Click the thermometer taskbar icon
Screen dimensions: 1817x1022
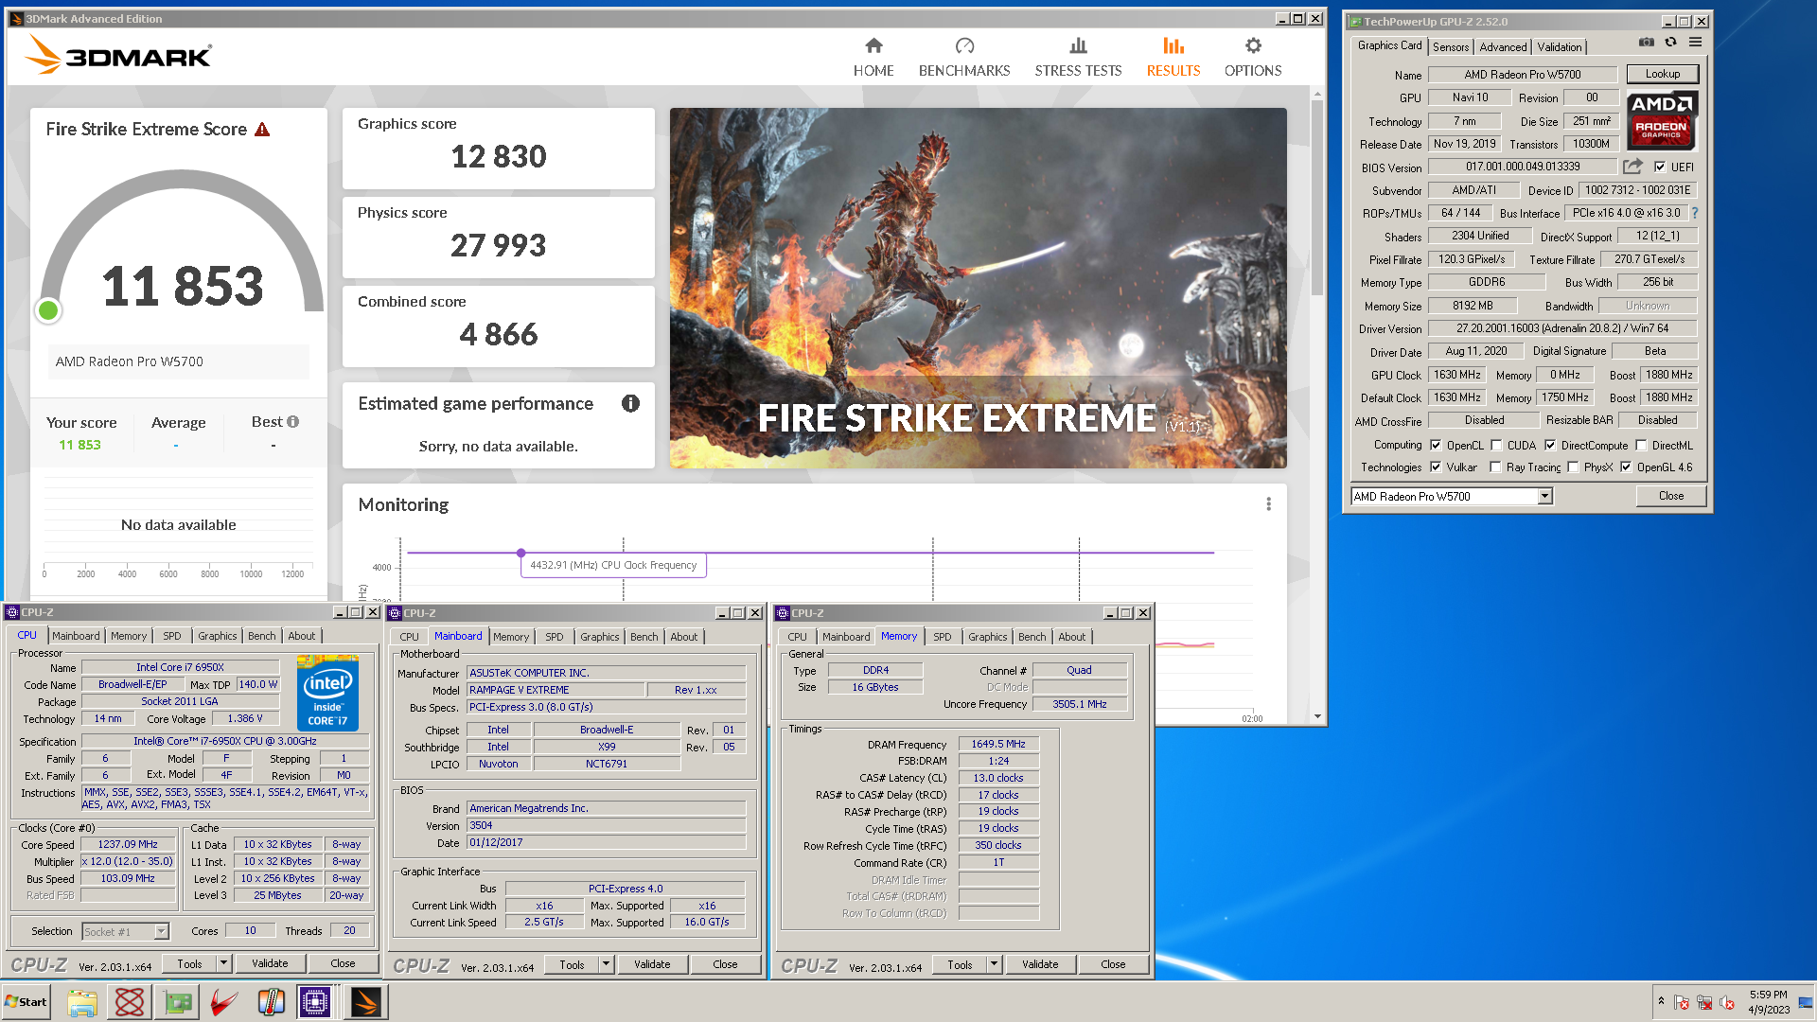(272, 1002)
